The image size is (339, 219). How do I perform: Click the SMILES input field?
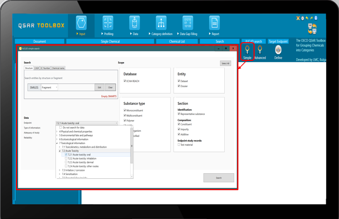pyautogui.click(x=76, y=88)
